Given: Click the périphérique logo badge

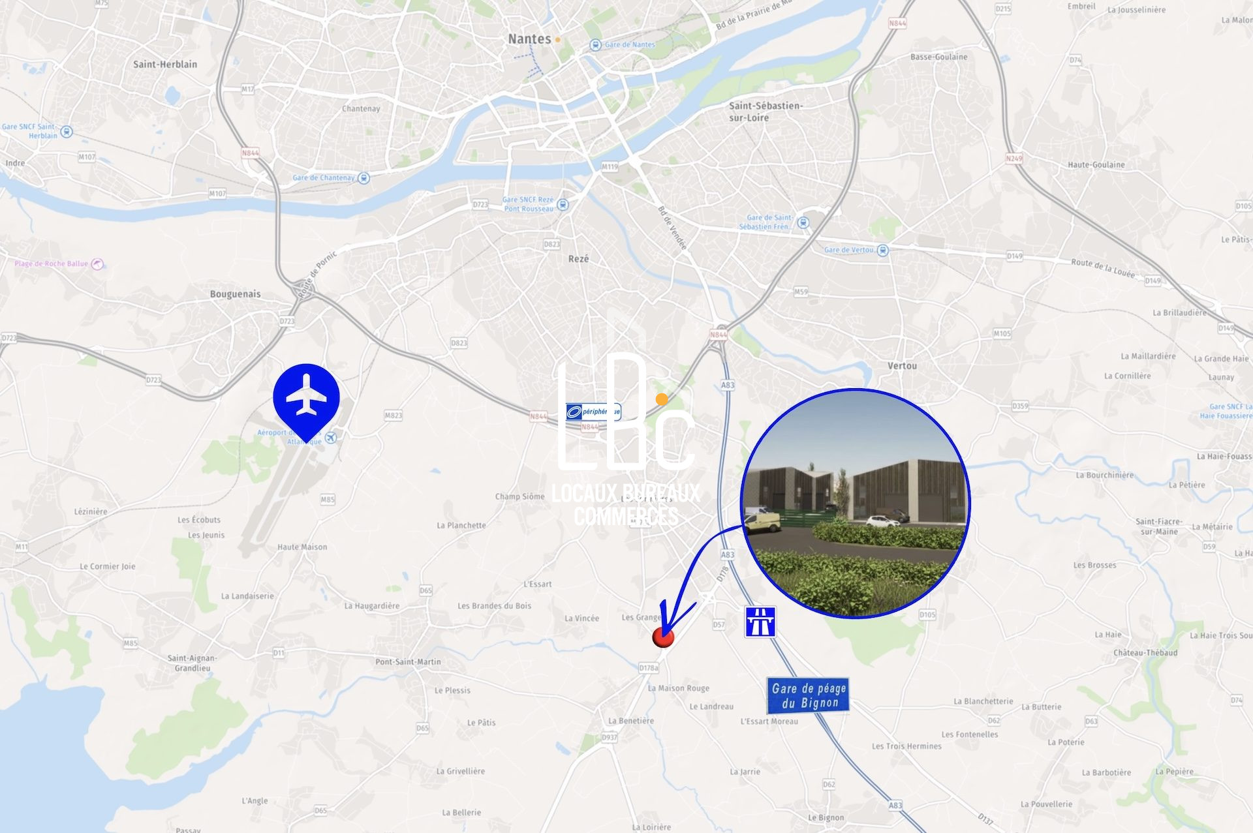Looking at the screenshot, I should click(593, 412).
